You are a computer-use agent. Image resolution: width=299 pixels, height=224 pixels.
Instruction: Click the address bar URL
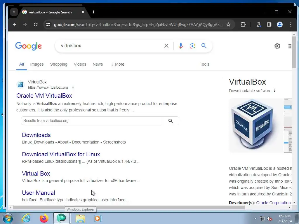pos(138,24)
